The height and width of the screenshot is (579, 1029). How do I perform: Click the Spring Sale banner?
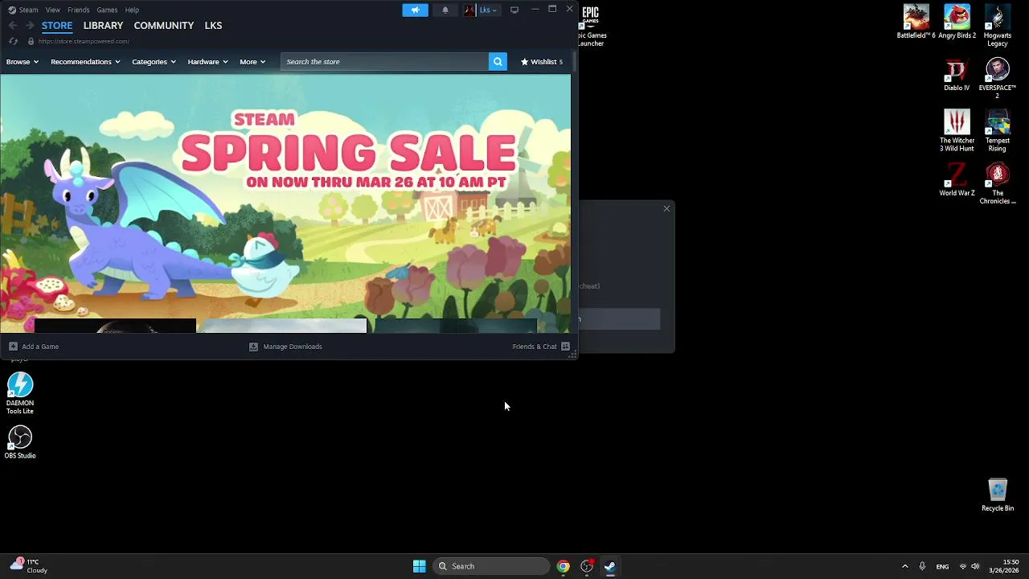point(285,203)
